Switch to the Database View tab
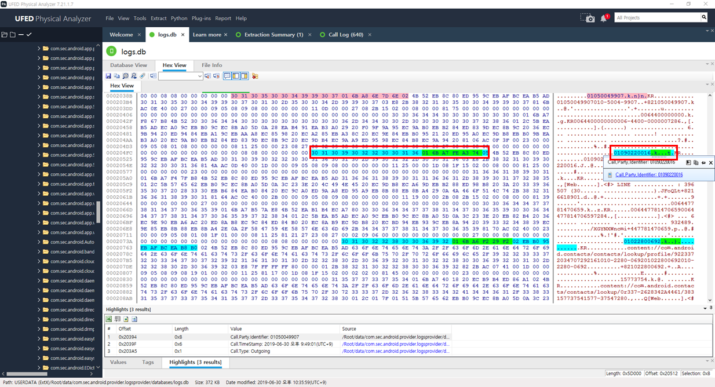Viewport: 715px width, 387px height. coord(129,65)
